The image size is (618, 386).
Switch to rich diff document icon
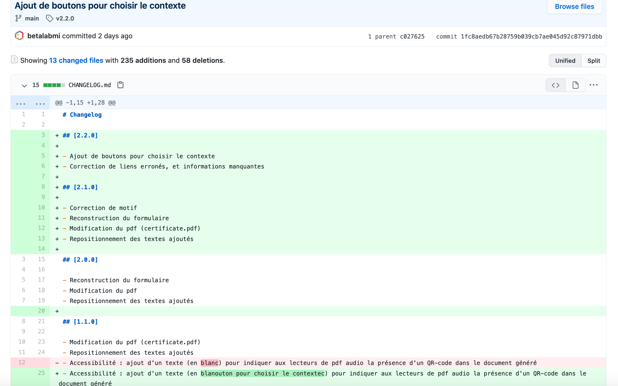[x=575, y=85]
